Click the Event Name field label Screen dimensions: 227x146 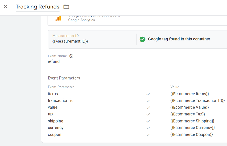pyautogui.click(x=57, y=56)
